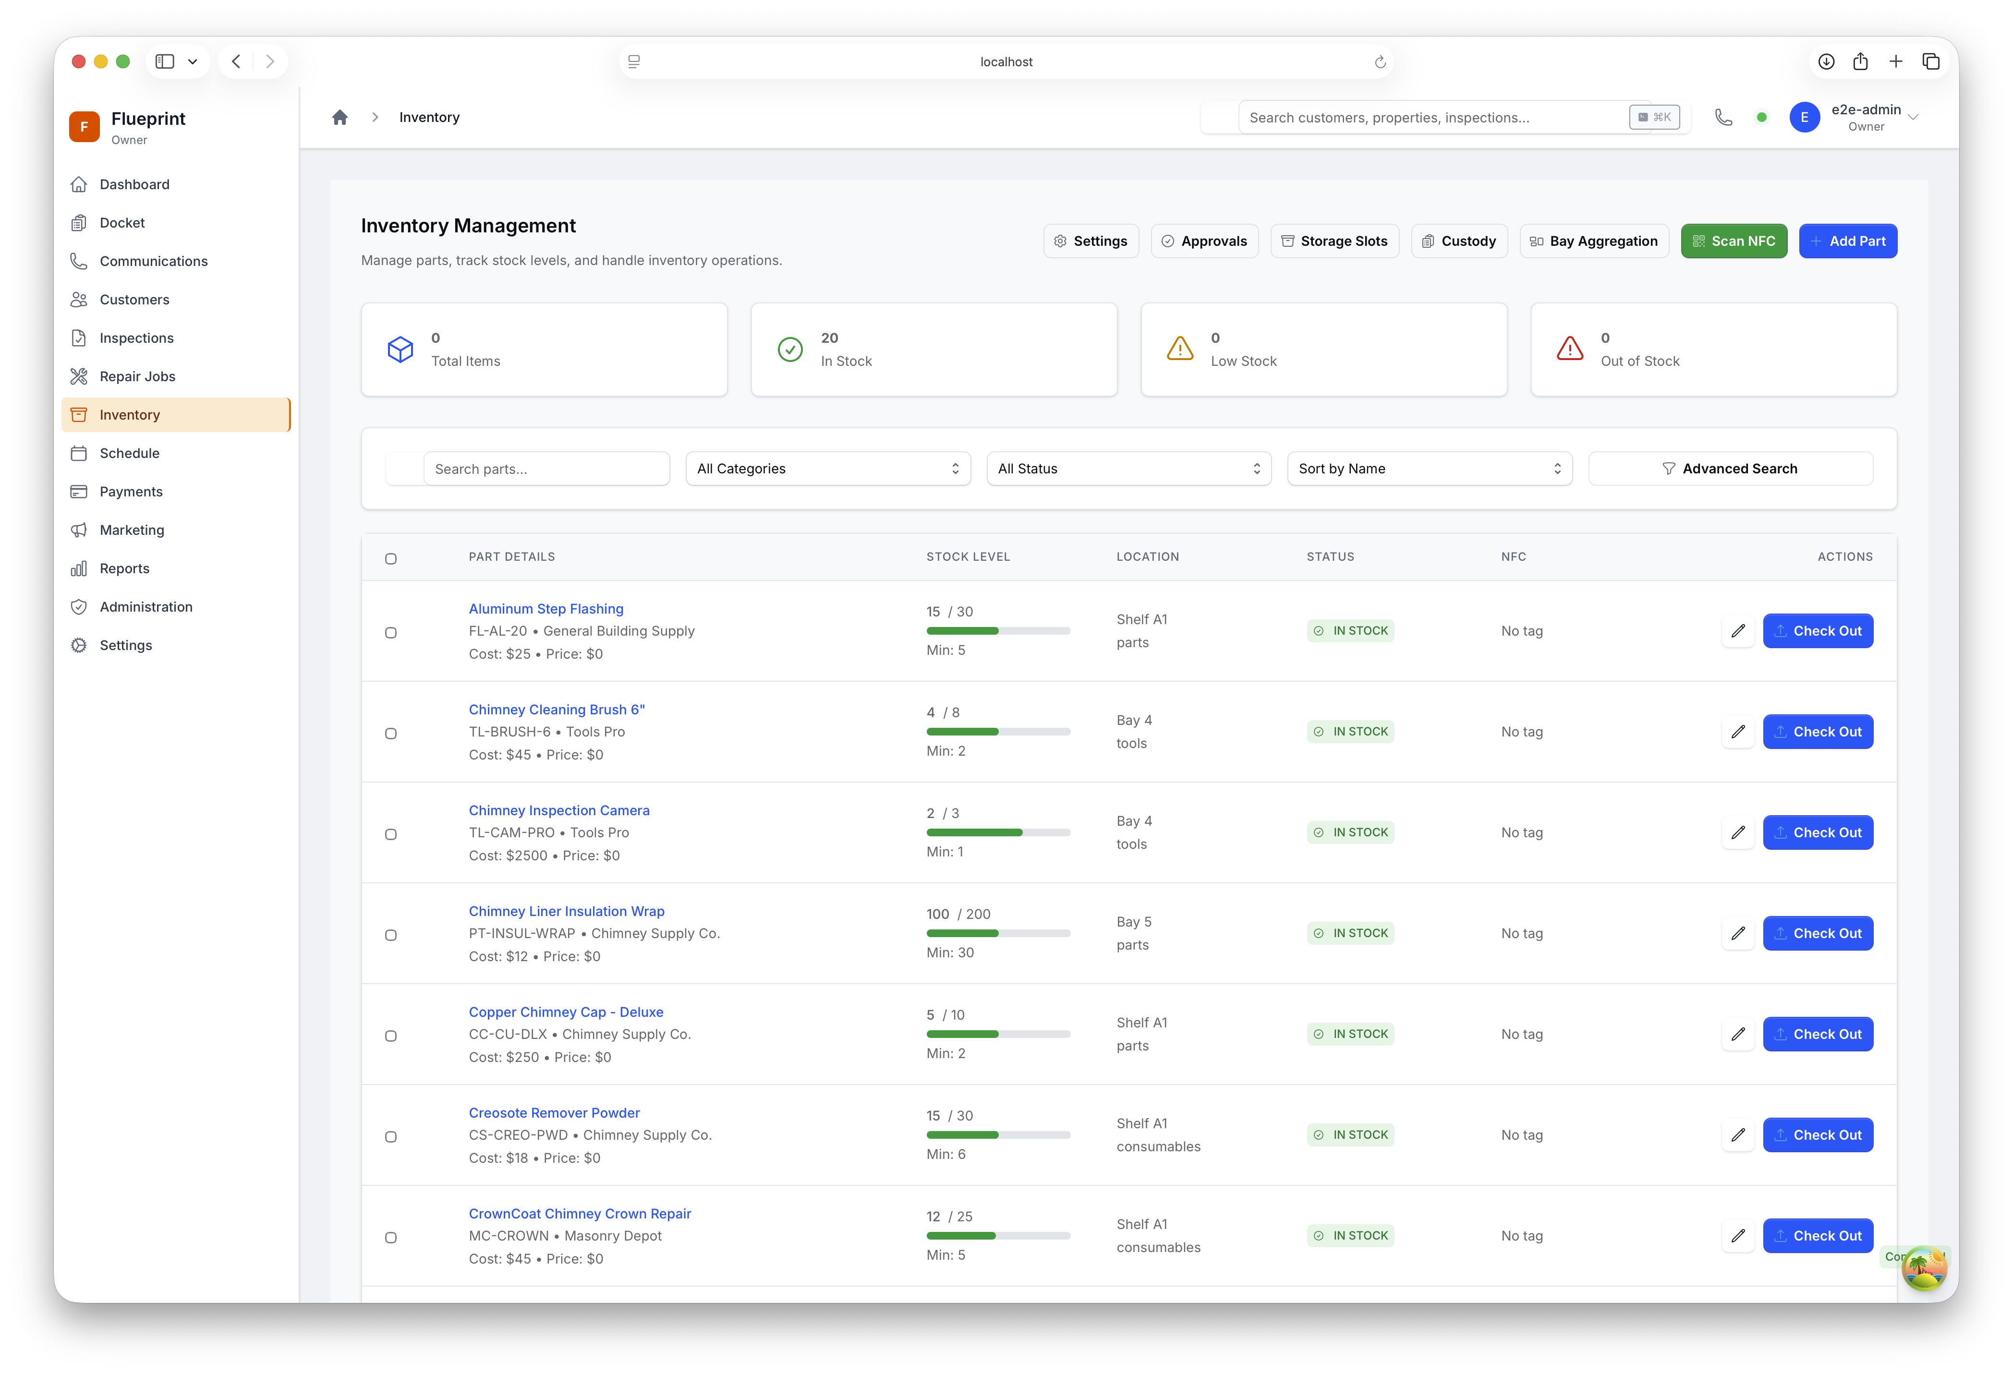Click the Scan NFC button
Image resolution: width=2013 pixels, height=1374 pixels.
pos(1733,241)
